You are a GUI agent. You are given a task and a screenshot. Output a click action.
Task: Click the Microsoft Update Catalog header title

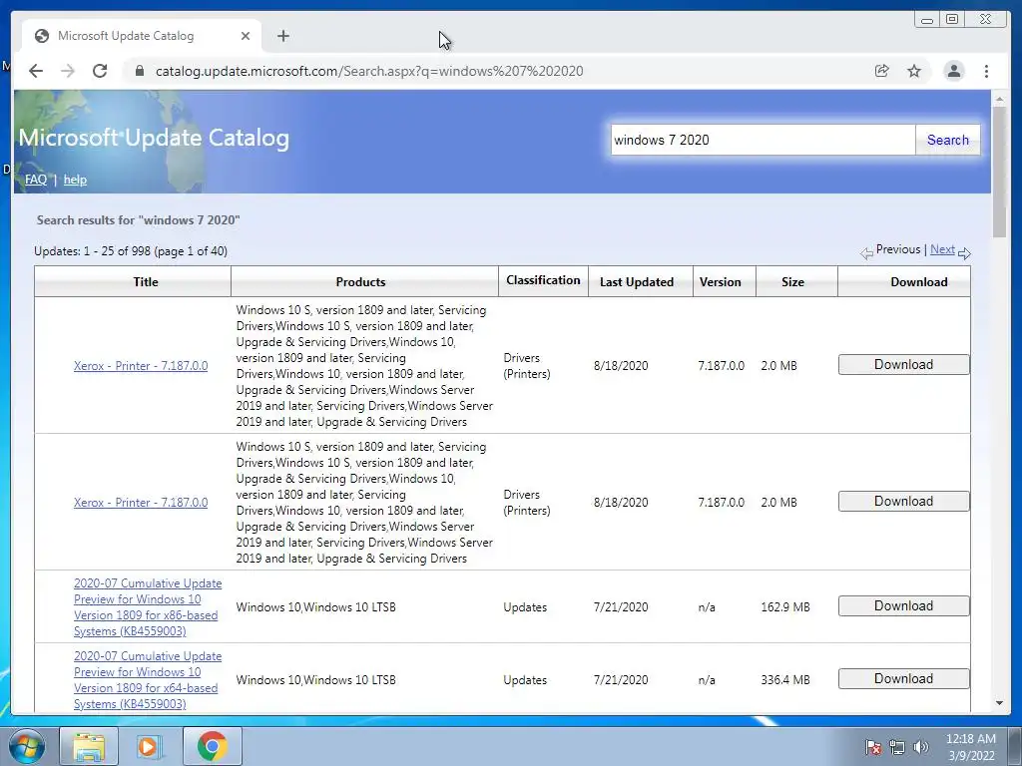154,138
